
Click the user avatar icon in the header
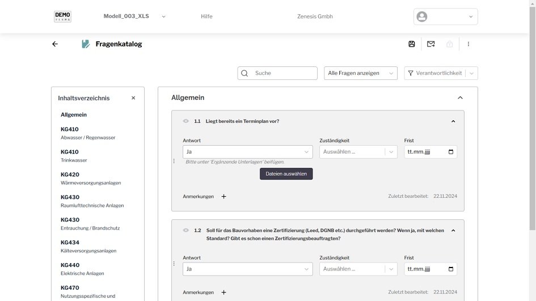[422, 17]
